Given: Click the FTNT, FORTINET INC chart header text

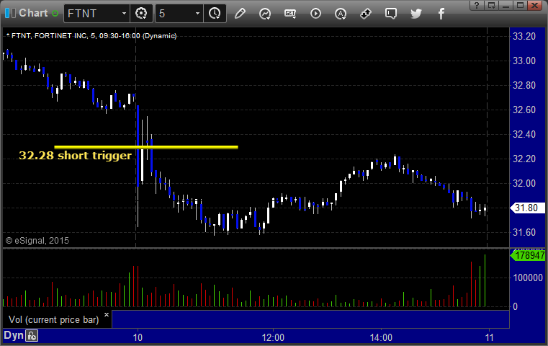Looking at the screenshot, I should click(x=91, y=36).
